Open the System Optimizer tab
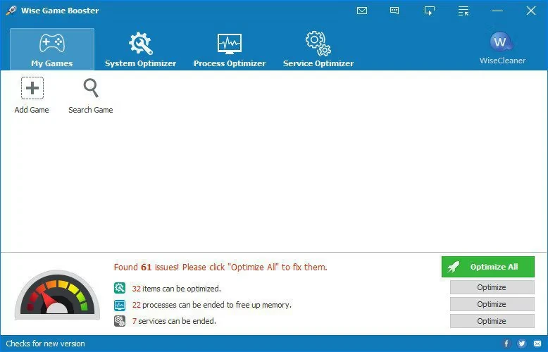Image resolution: width=548 pixels, height=352 pixels. (x=140, y=49)
